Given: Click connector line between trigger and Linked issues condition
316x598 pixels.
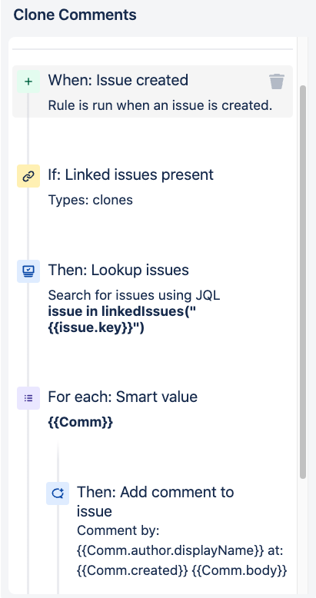Looking at the screenshot, I should 28,141.
